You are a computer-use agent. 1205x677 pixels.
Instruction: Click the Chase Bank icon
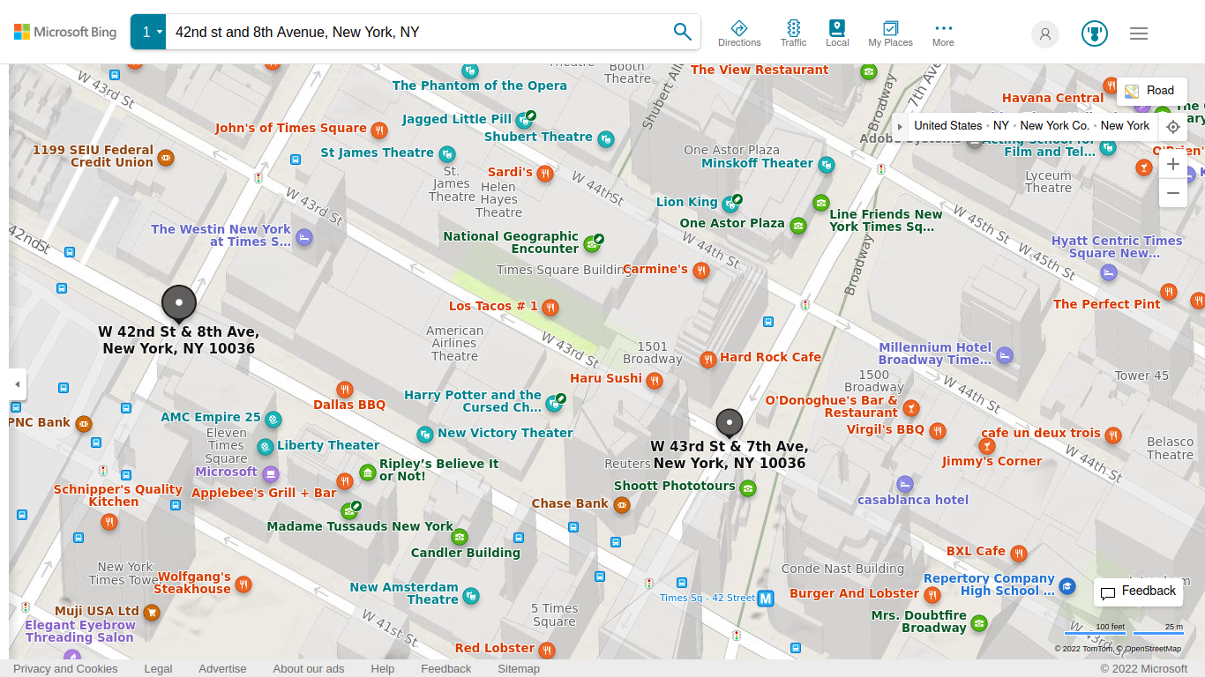622,505
